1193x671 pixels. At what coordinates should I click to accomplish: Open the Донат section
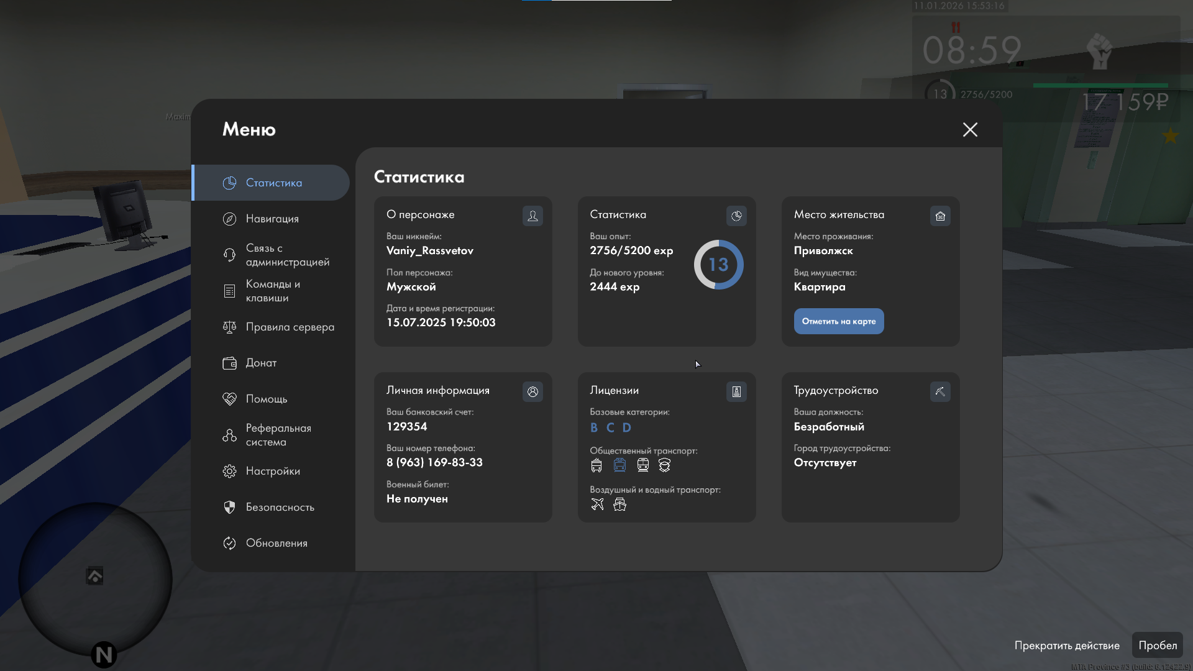pyautogui.click(x=261, y=363)
